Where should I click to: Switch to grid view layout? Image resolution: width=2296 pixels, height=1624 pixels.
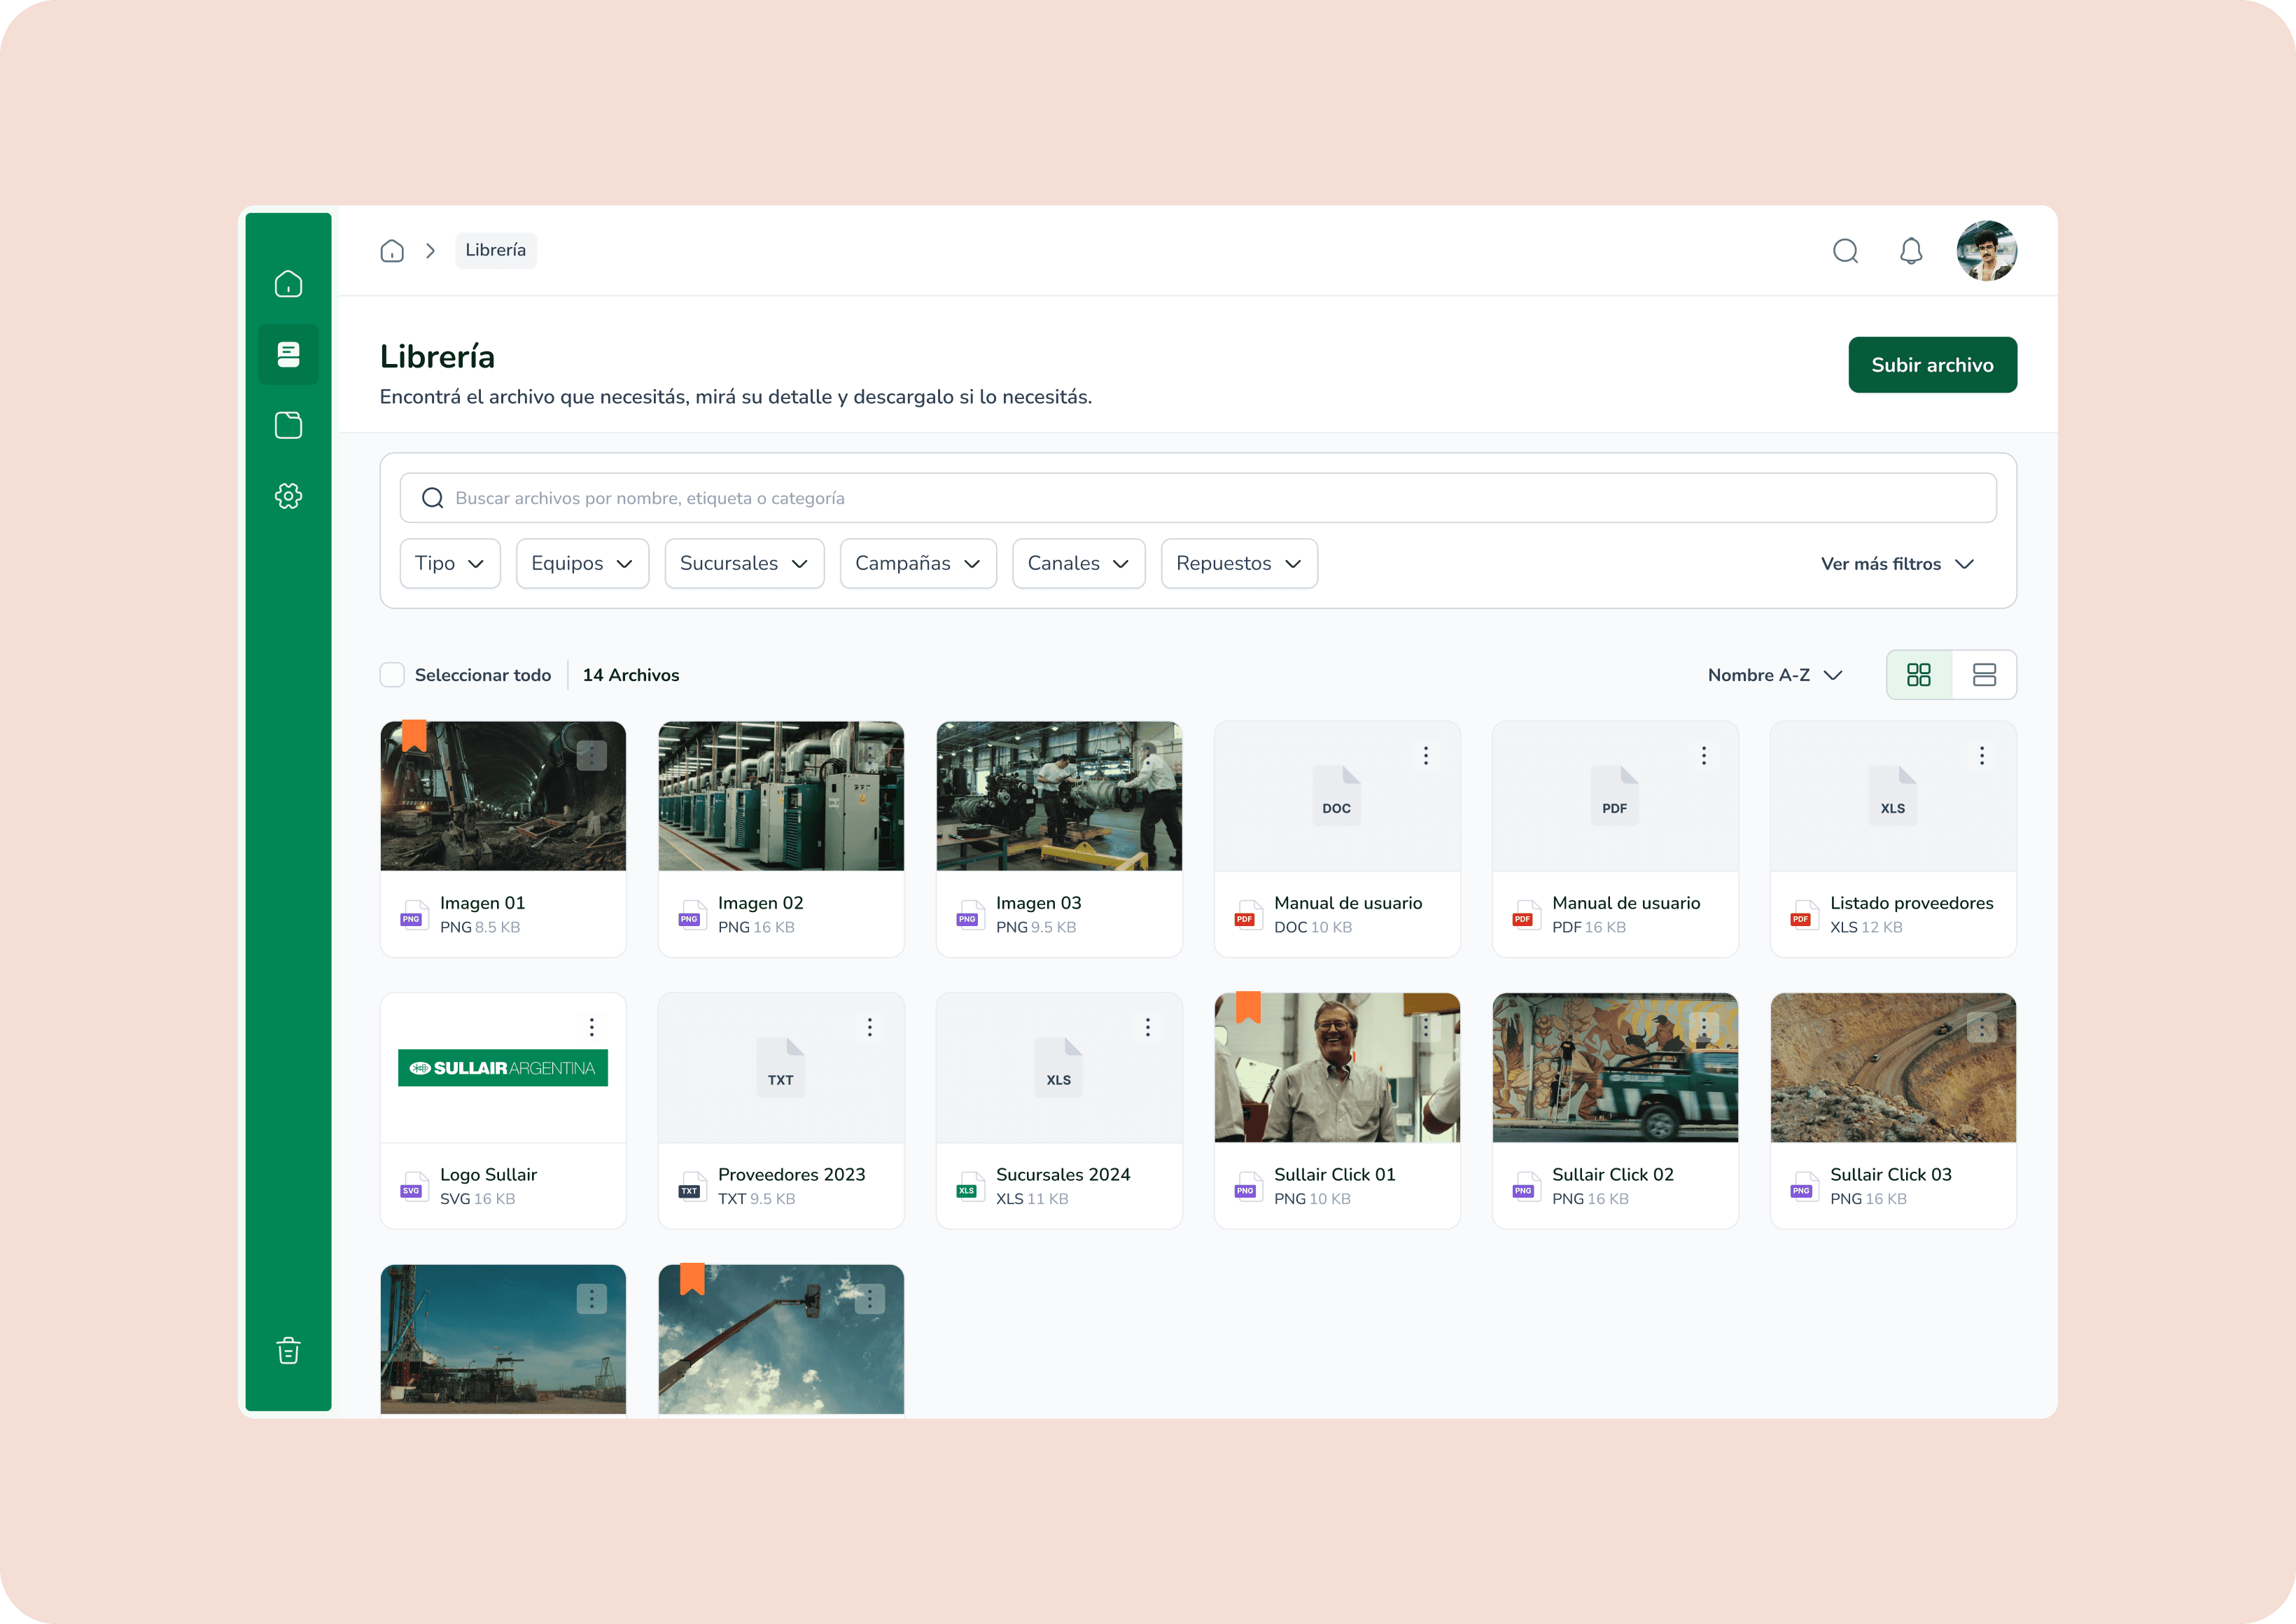pos(1918,675)
